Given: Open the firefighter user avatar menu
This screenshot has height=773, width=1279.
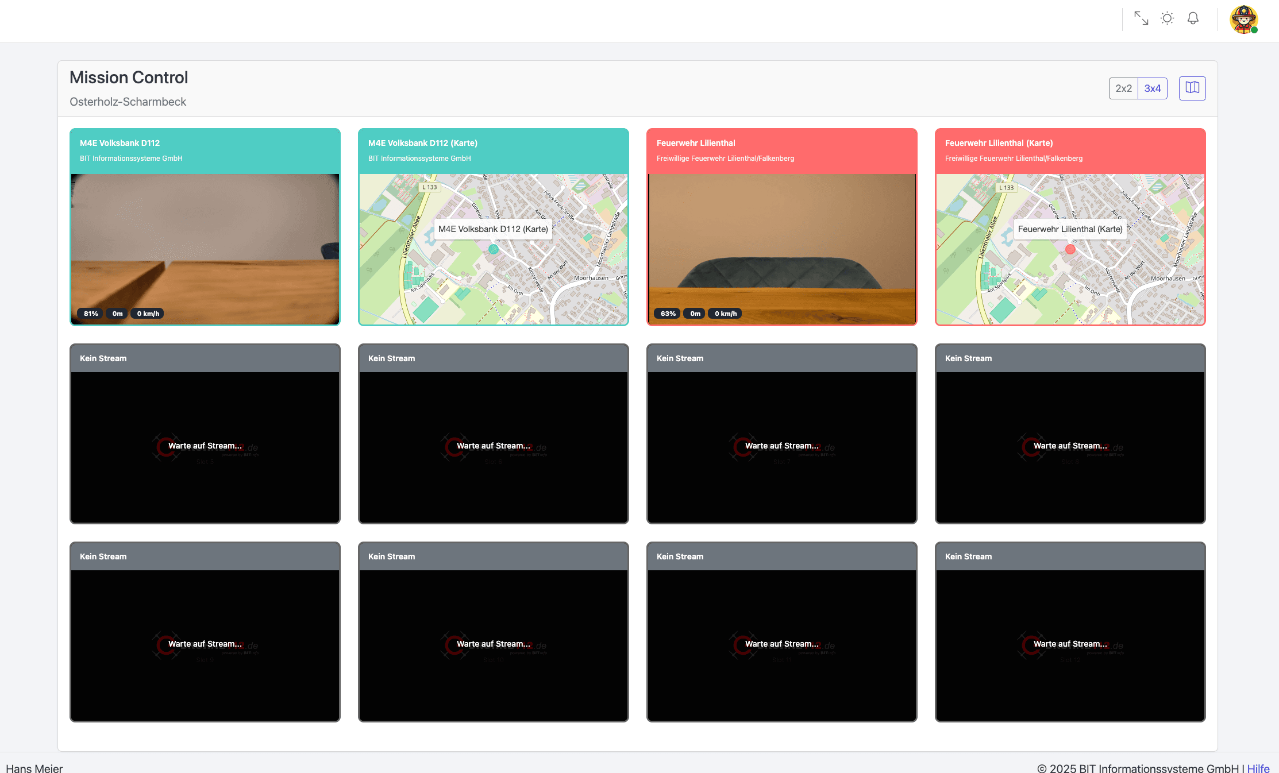Looking at the screenshot, I should tap(1243, 20).
